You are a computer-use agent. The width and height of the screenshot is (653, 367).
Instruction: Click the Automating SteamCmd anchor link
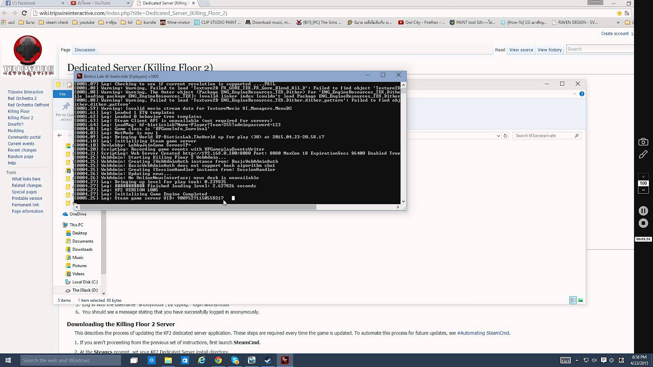483,333
